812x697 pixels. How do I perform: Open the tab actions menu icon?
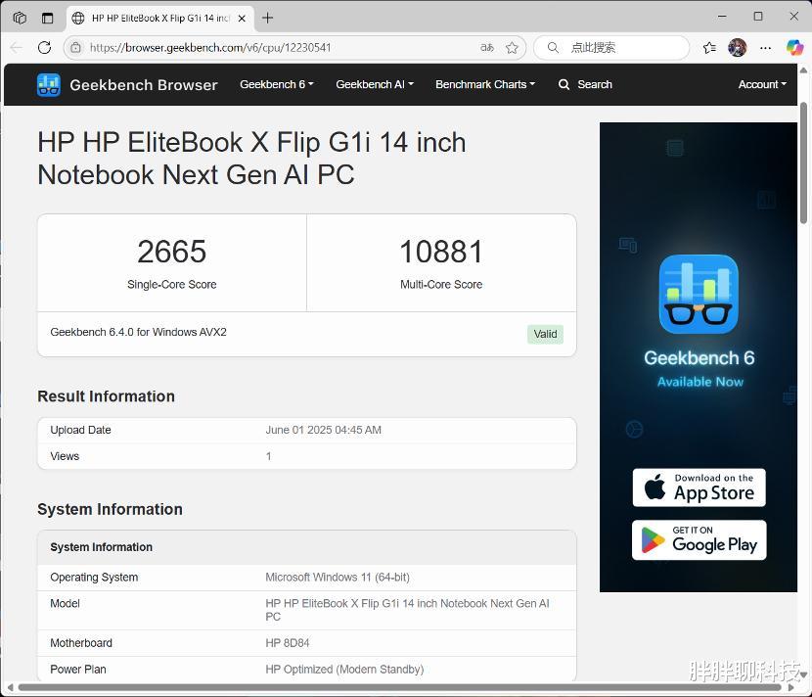47,19
